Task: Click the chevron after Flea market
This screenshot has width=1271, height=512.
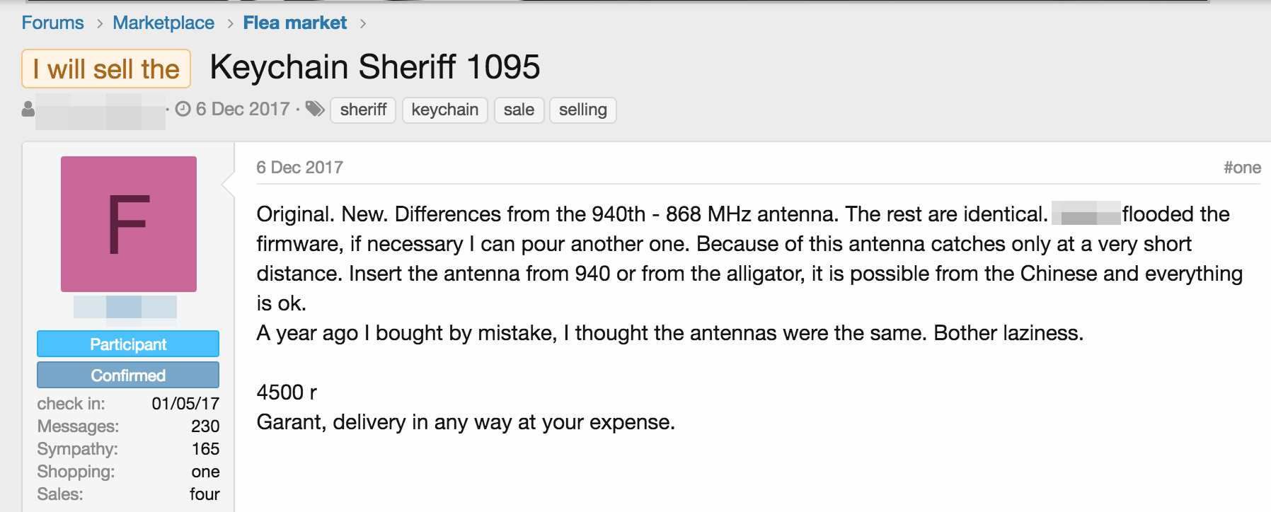Action: tap(363, 23)
